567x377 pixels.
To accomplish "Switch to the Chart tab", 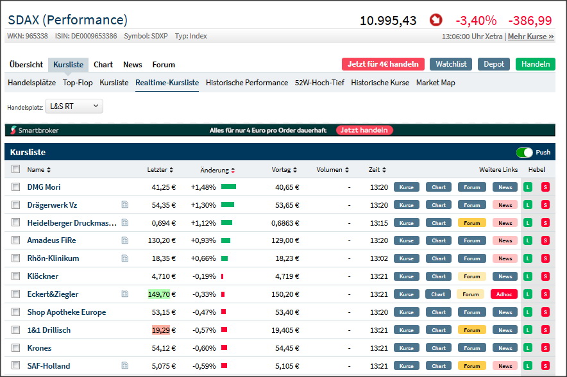I will 103,65.
